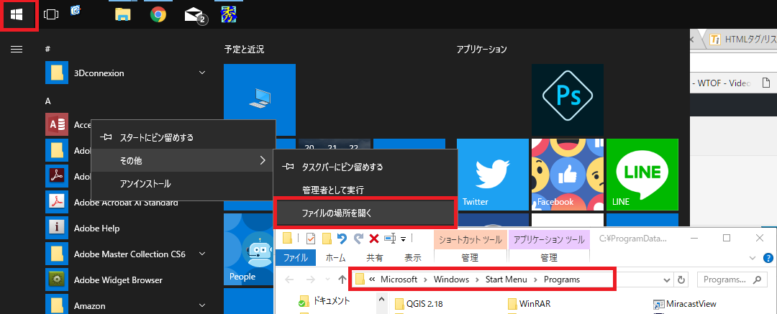Collapse the Explorer ribbon chevron

click(x=753, y=258)
